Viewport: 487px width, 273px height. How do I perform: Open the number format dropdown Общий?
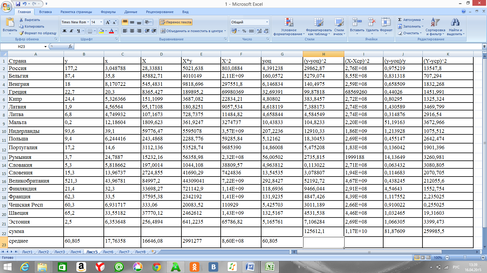click(x=267, y=22)
